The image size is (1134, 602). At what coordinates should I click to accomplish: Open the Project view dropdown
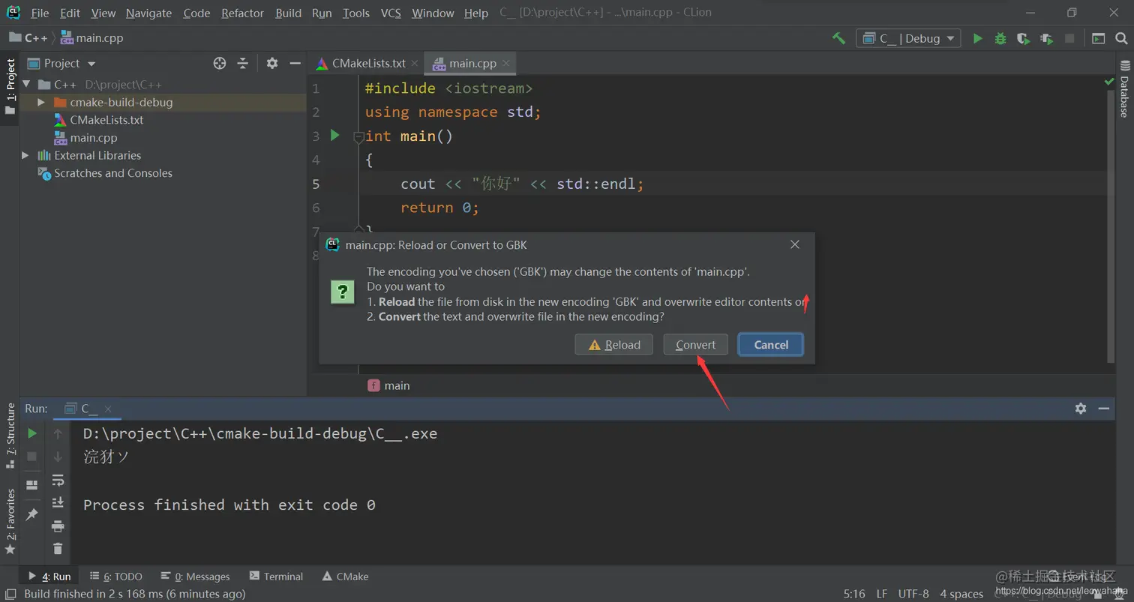[x=91, y=64]
